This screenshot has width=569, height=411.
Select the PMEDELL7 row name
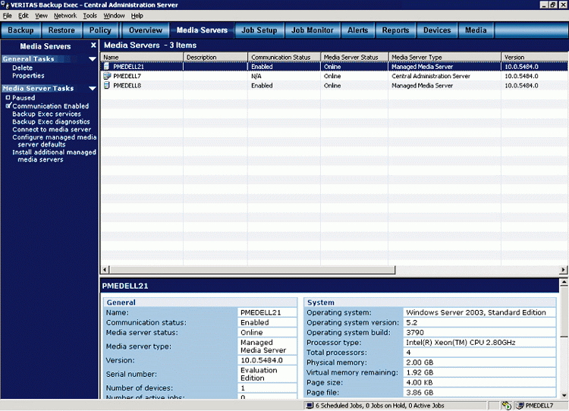[x=127, y=76]
